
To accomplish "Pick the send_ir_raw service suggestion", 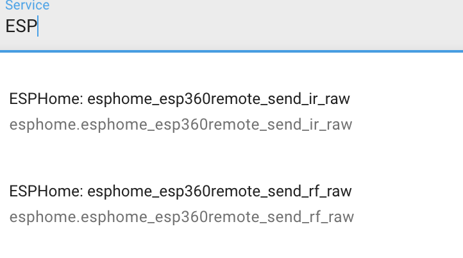I will pyautogui.click(x=231, y=111).
